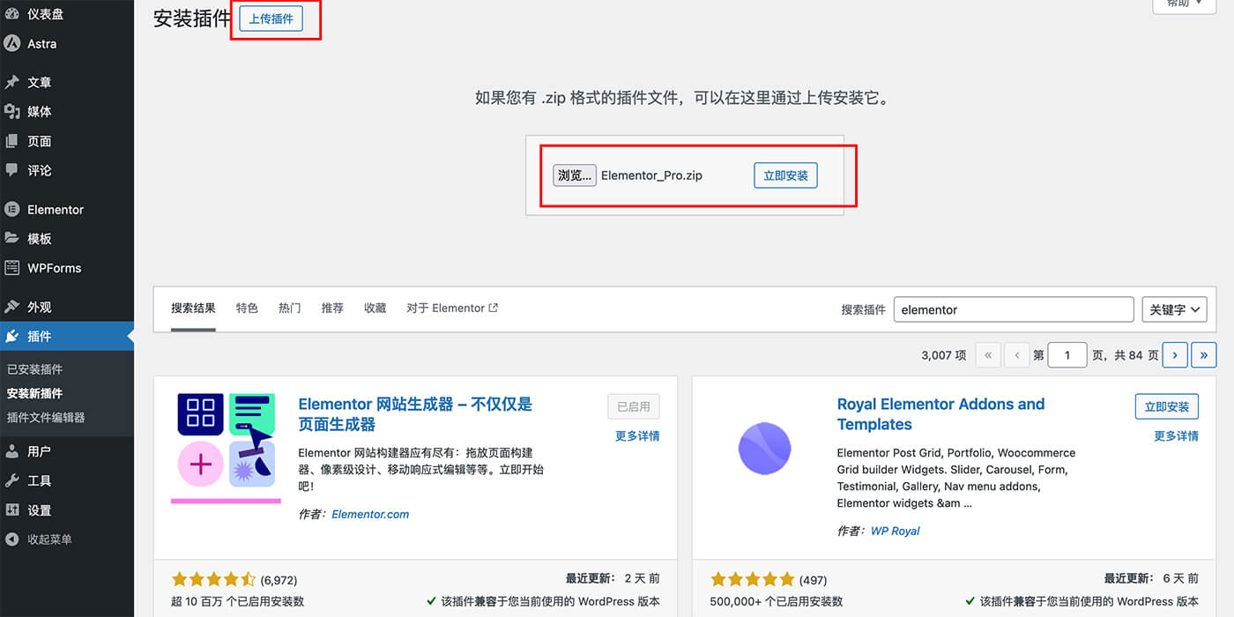Click the Elementor plugin star rating
Screen dimensions: 1234x617
tap(213, 580)
